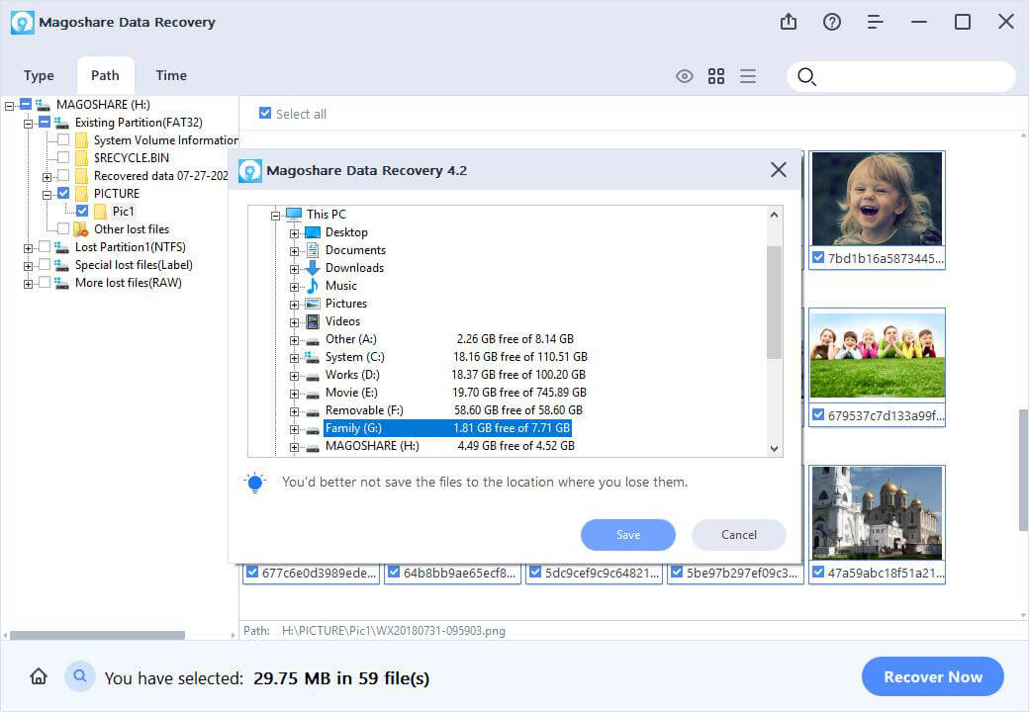The image size is (1029, 712).
Task: Click the MAGOSHARE (H:) drive icon in left tree
Action: click(x=44, y=104)
